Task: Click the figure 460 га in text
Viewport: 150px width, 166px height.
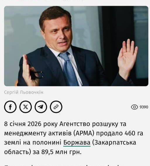Action: pyautogui.click(x=134, y=133)
